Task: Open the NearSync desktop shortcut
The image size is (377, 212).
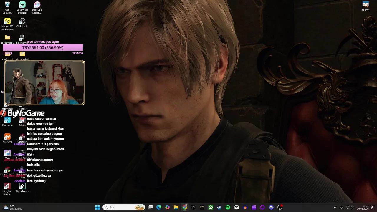Action: click(7, 138)
